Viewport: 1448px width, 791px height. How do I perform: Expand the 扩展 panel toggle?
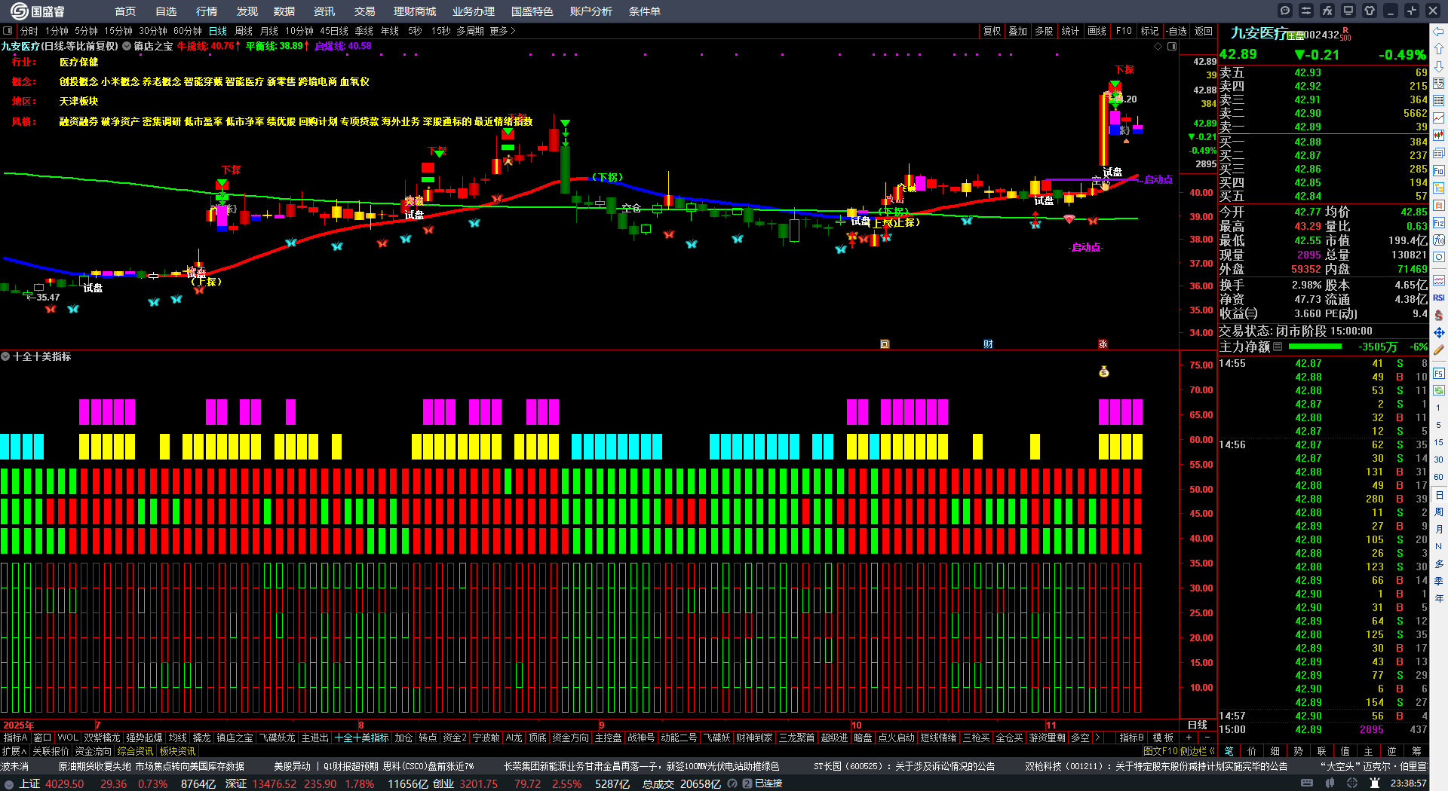[x=14, y=751]
